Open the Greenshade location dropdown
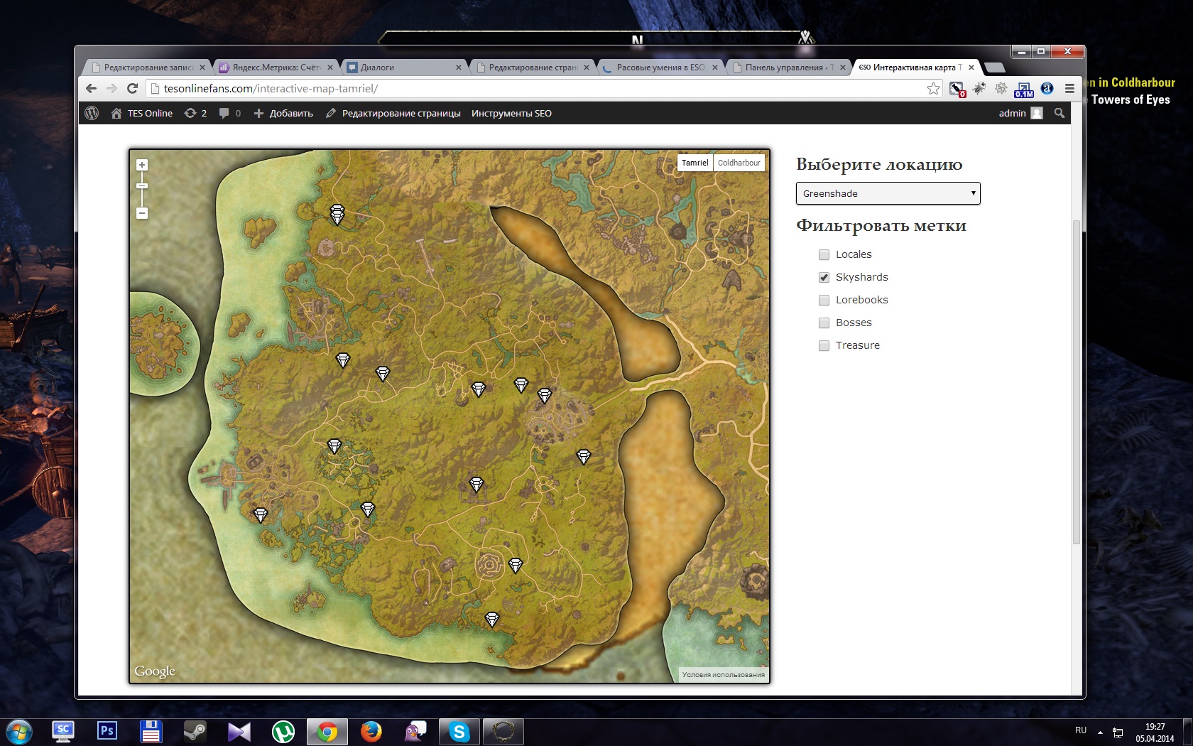This screenshot has height=746, width=1193. 888,193
